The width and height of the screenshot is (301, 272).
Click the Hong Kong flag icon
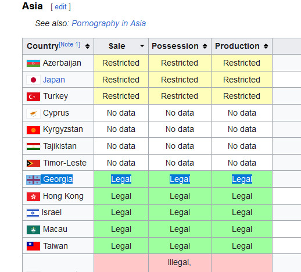point(33,196)
